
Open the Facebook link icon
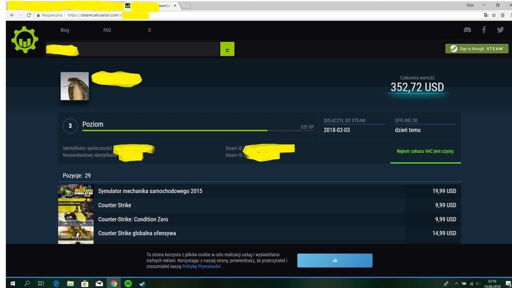484,30
